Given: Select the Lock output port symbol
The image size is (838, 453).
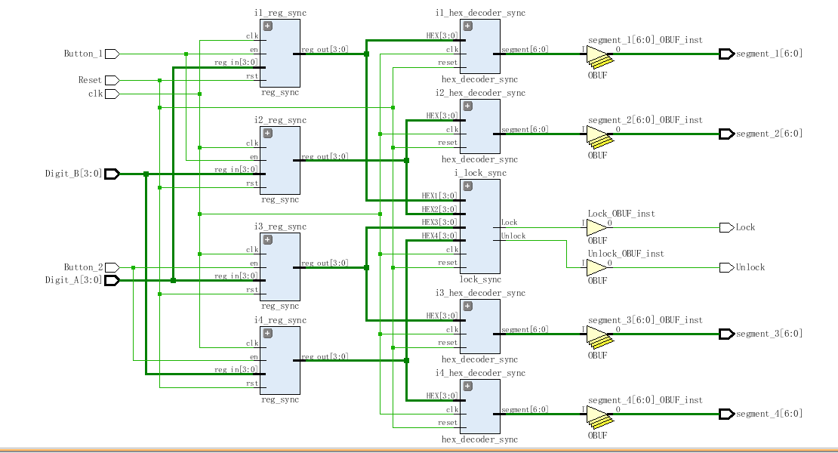Looking at the screenshot, I should [x=727, y=227].
